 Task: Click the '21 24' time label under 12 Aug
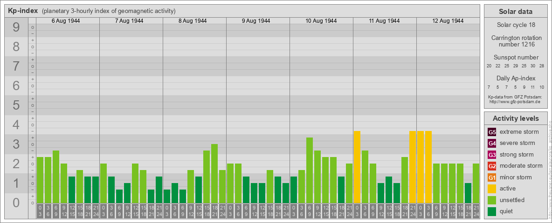[476, 211]
